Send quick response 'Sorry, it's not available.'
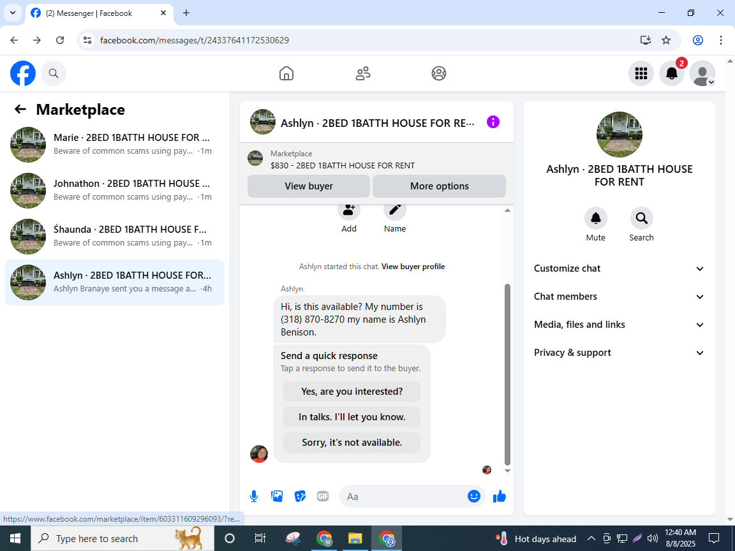Image resolution: width=735 pixels, height=551 pixels. pyautogui.click(x=352, y=443)
